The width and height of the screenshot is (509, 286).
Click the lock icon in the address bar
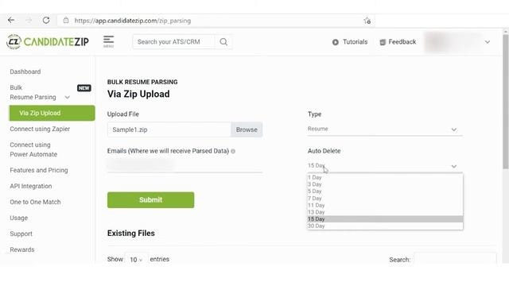click(x=66, y=20)
